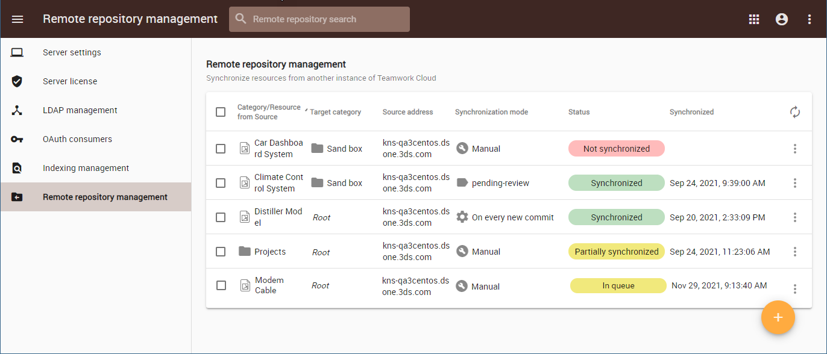The width and height of the screenshot is (827, 354).
Task: Open the three-dot menu for Projects row
Action: coord(795,252)
